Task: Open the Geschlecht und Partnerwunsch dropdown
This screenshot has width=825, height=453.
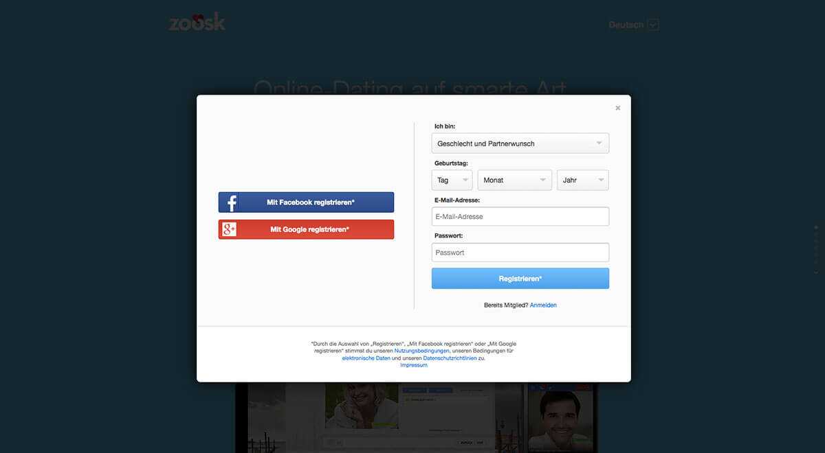Action: [x=520, y=143]
